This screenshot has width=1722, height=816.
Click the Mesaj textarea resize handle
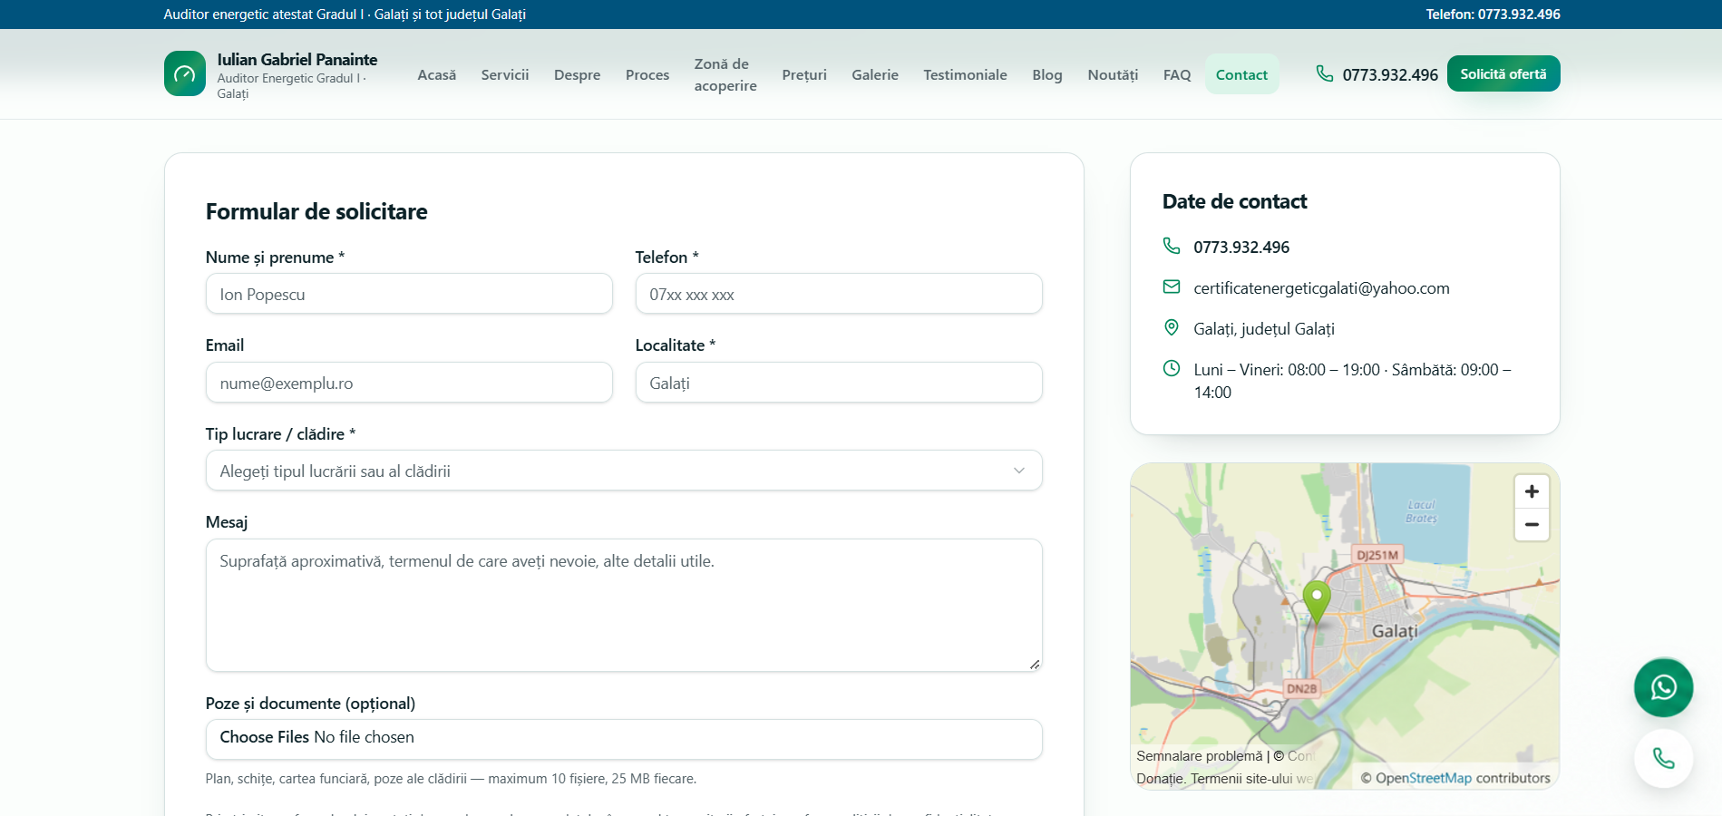1035,665
